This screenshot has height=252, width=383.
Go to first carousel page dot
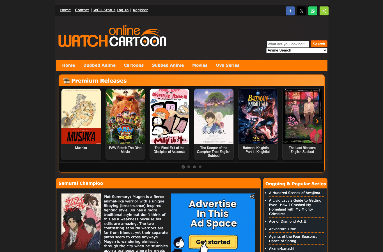pyautogui.click(x=183, y=167)
